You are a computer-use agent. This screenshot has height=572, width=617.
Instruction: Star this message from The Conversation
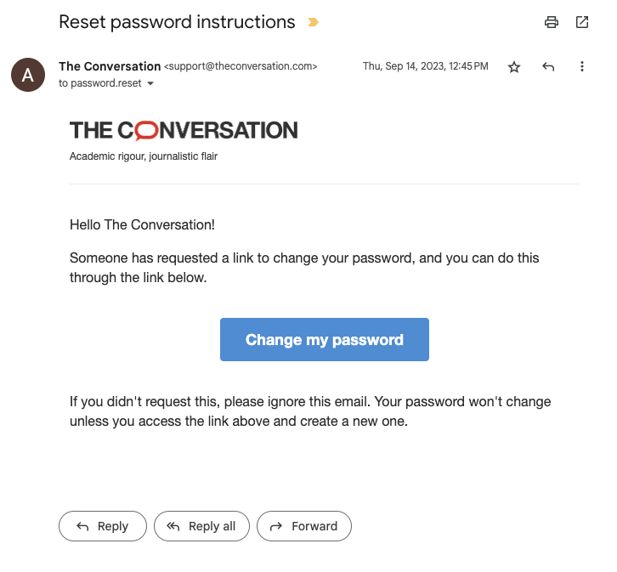514,67
